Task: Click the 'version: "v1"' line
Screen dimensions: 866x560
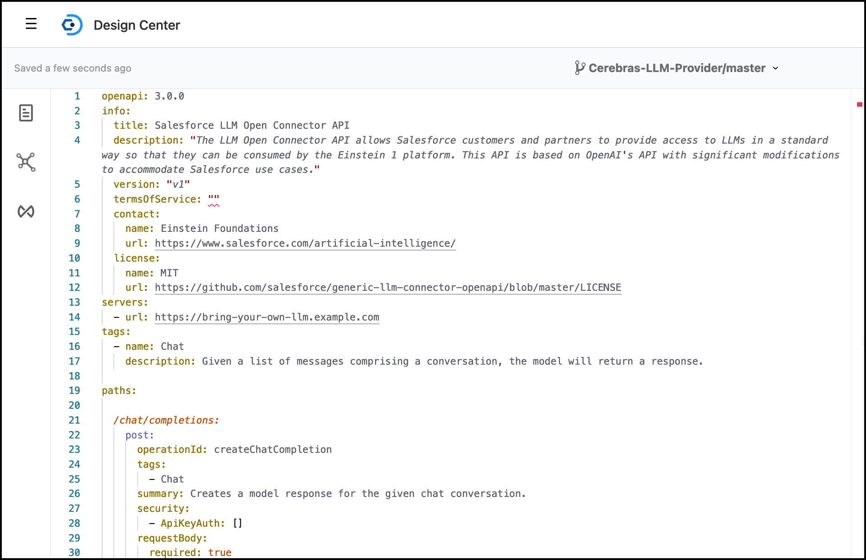Action: click(x=152, y=185)
